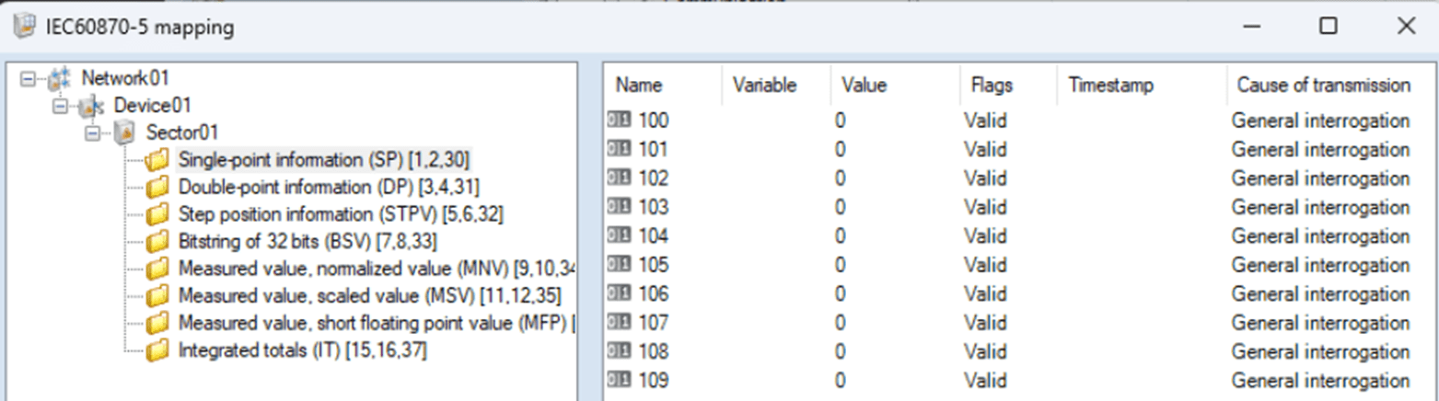This screenshot has width=1439, height=401.
Task: Select Bitstring of 32 bits (BSV)
Action: pos(308,242)
